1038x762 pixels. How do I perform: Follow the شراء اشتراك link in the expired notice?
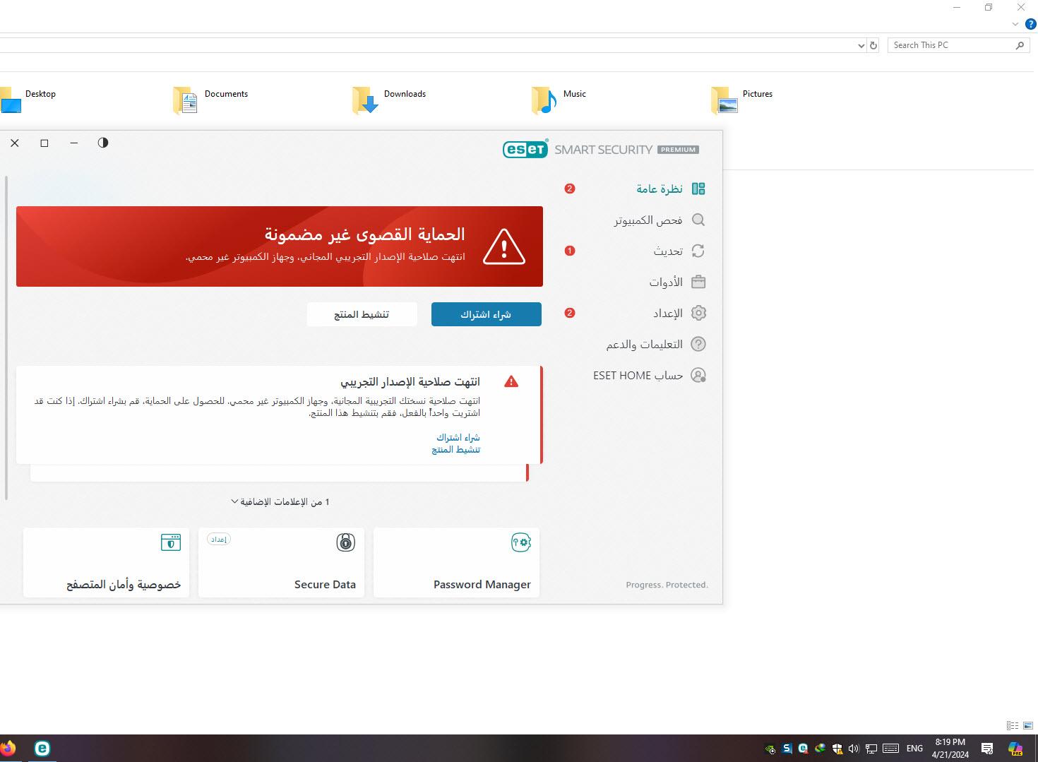(x=458, y=437)
